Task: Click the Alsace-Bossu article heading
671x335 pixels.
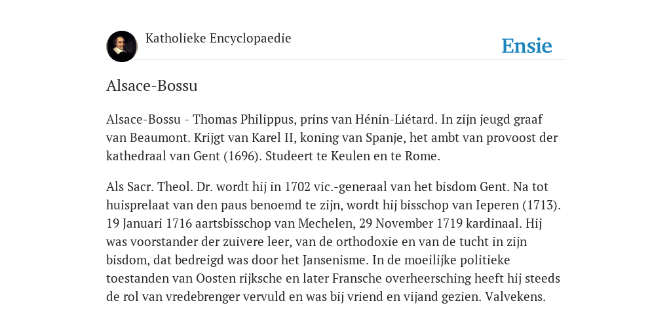Action: [152, 86]
